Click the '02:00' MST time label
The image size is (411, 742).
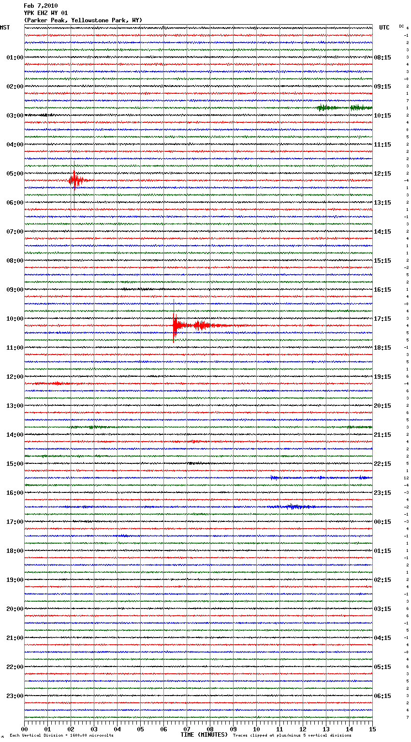[x=15, y=87]
